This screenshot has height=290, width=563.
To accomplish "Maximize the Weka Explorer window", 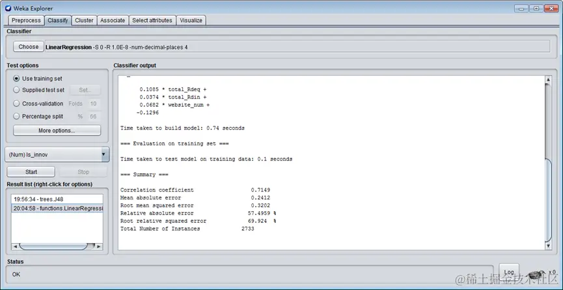I will (536, 8).
